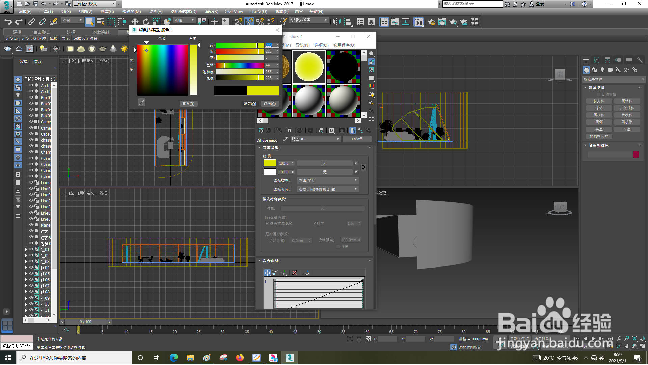648x365 pixels.
Task: Select the Move tool in main toolbar
Action: [135, 22]
